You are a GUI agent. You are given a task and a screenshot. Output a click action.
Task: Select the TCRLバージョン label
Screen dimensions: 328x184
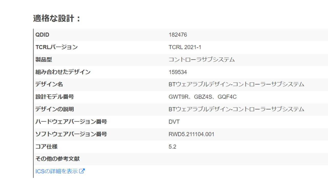click(56, 47)
